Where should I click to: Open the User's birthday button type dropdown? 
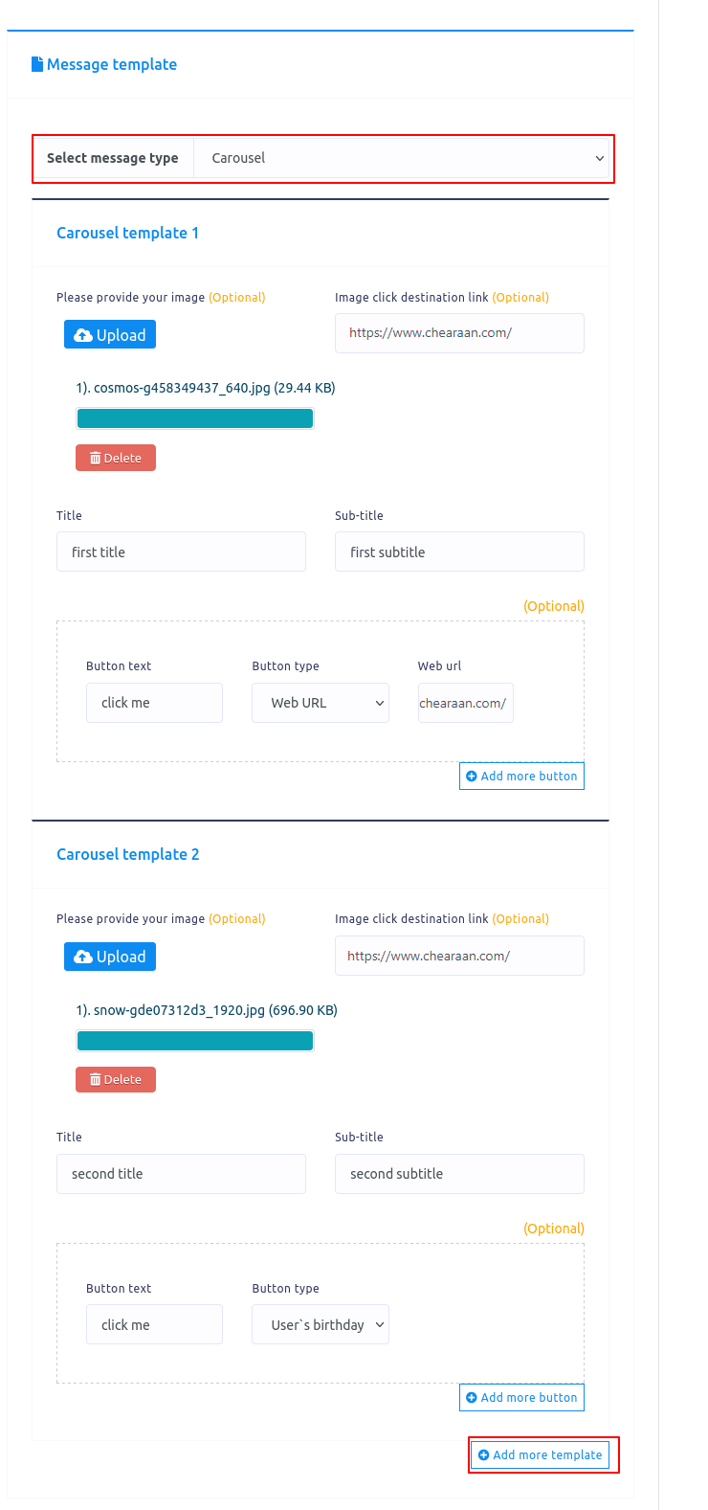tap(321, 1325)
